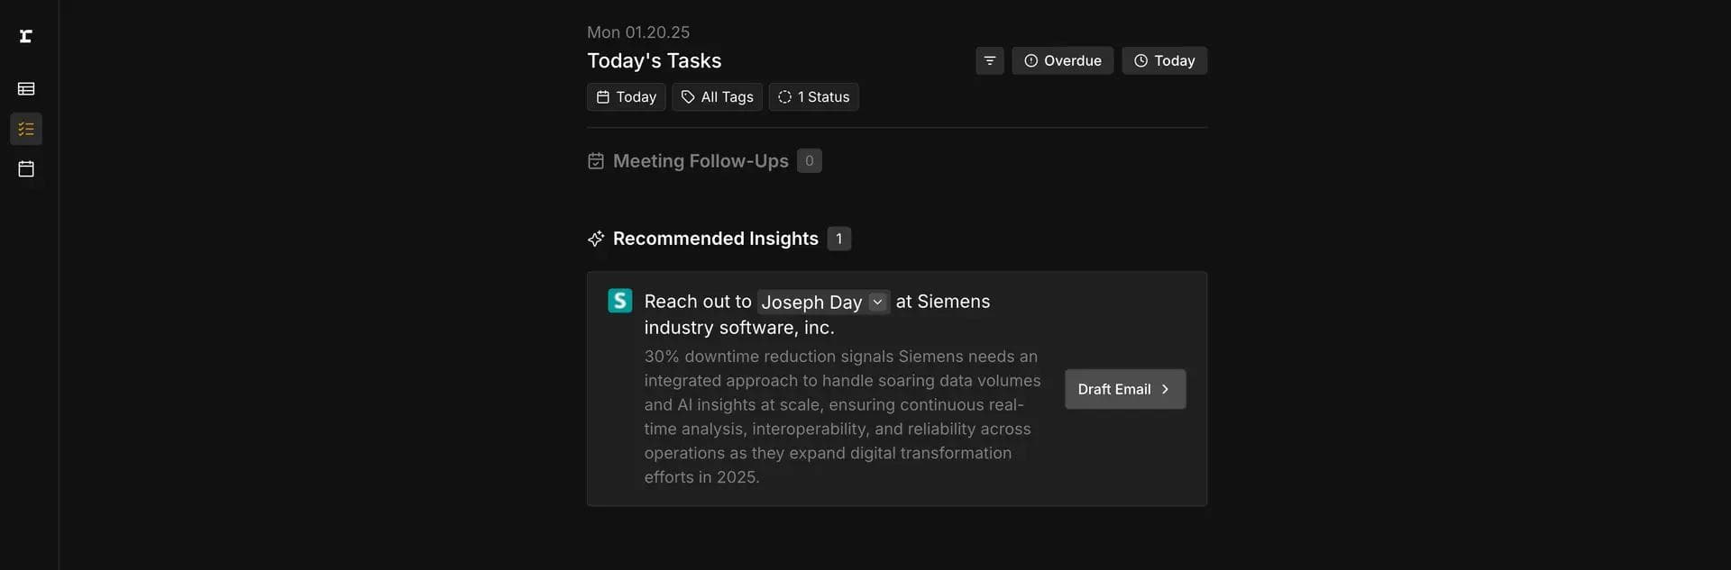Screen dimensions: 1731x570
Task: Click the date text Mon 01.20.25
Action: click(x=638, y=32)
